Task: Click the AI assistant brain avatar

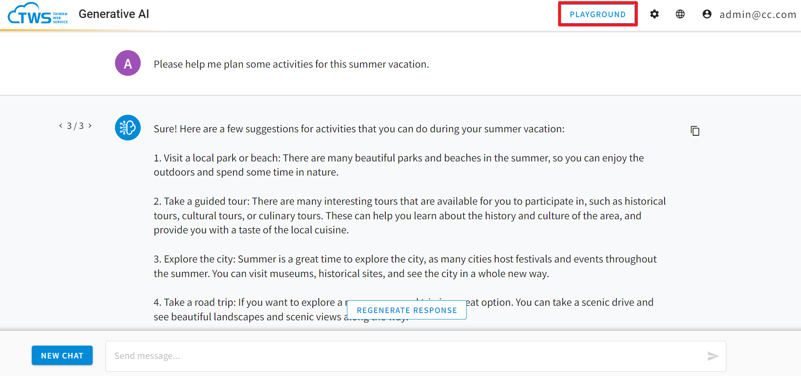Action: click(128, 128)
